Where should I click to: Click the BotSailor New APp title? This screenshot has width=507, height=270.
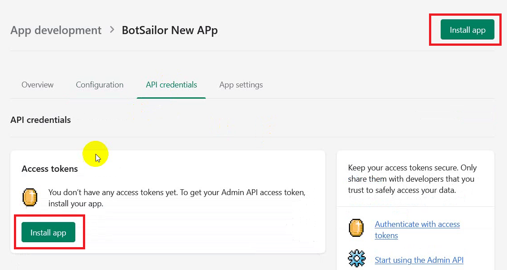tap(170, 30)
